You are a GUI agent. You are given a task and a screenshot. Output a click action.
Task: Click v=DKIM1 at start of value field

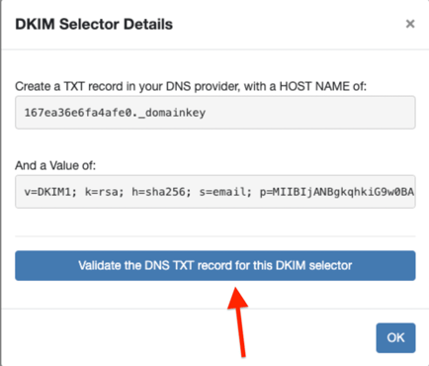tap(50, 192)
